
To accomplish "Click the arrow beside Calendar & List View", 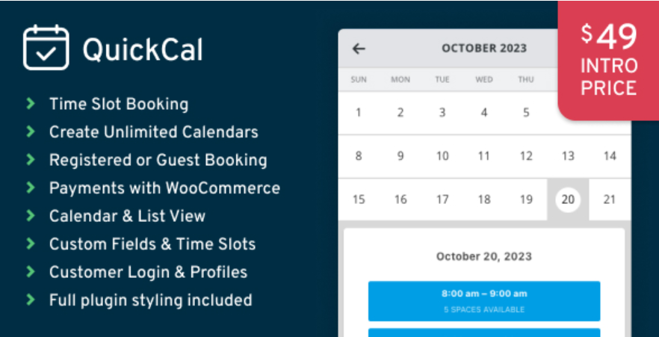I will (x=31, y=216).
